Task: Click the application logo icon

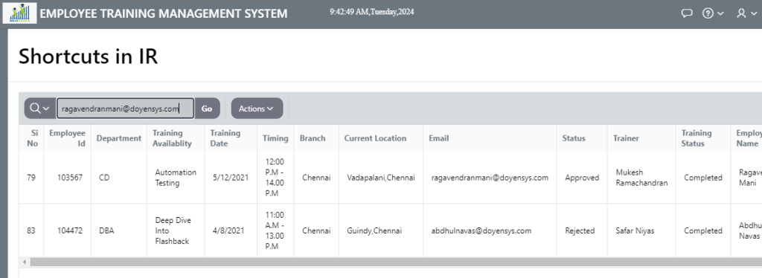Action: [x=19, y=13]
